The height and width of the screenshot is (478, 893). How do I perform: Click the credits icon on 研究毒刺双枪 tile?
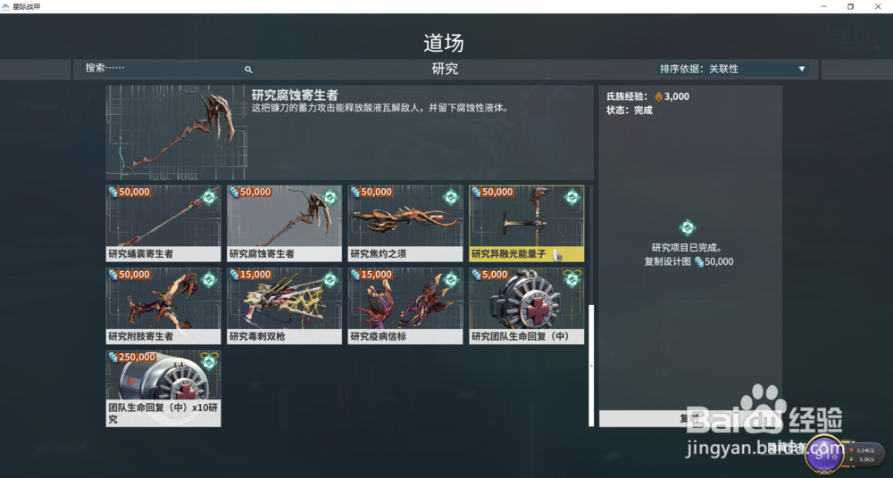tap(234, 275)
